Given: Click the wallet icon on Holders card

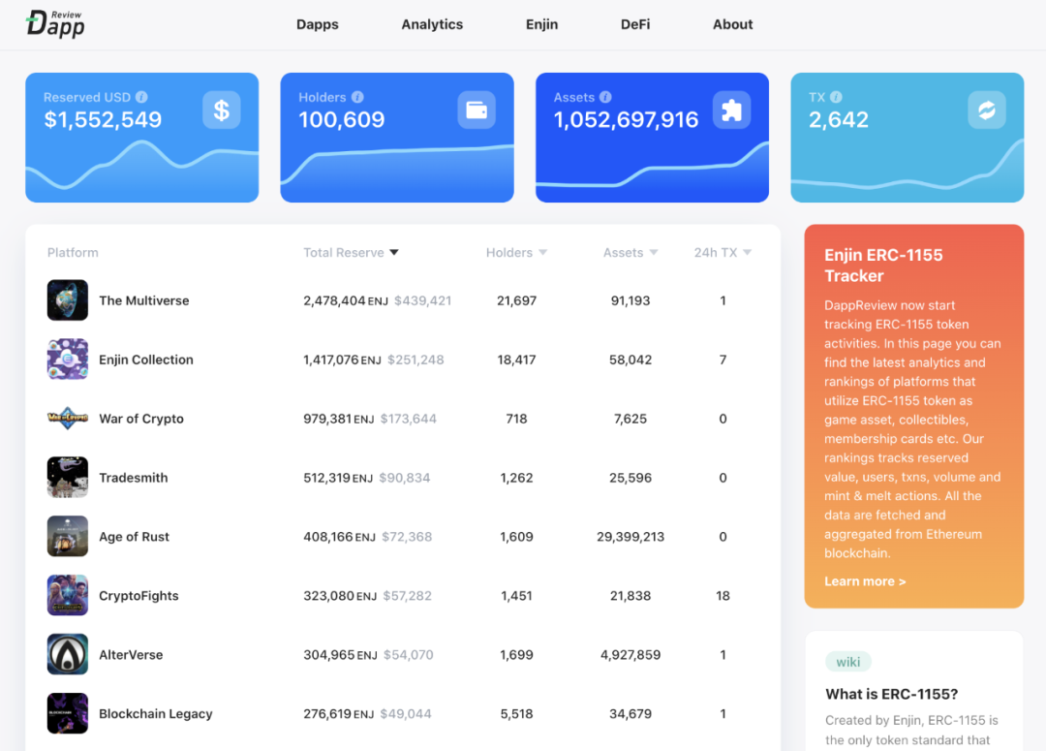Looking at the screenshot, I should tap(477, 110).
